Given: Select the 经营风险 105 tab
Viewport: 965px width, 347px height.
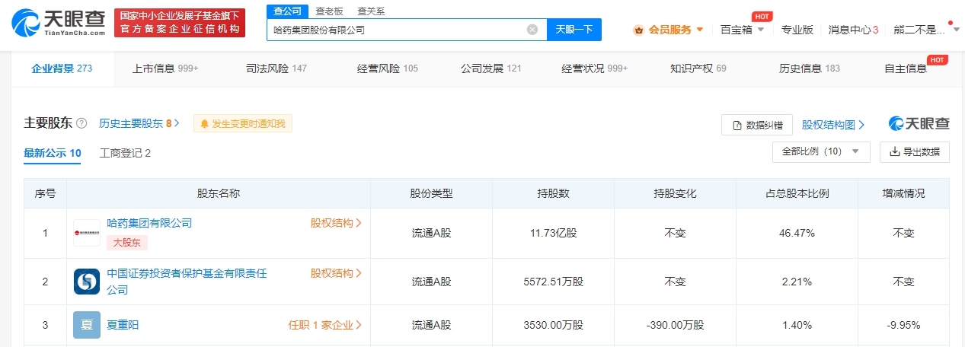Looking at the screenshot, I should coord(388,68).
